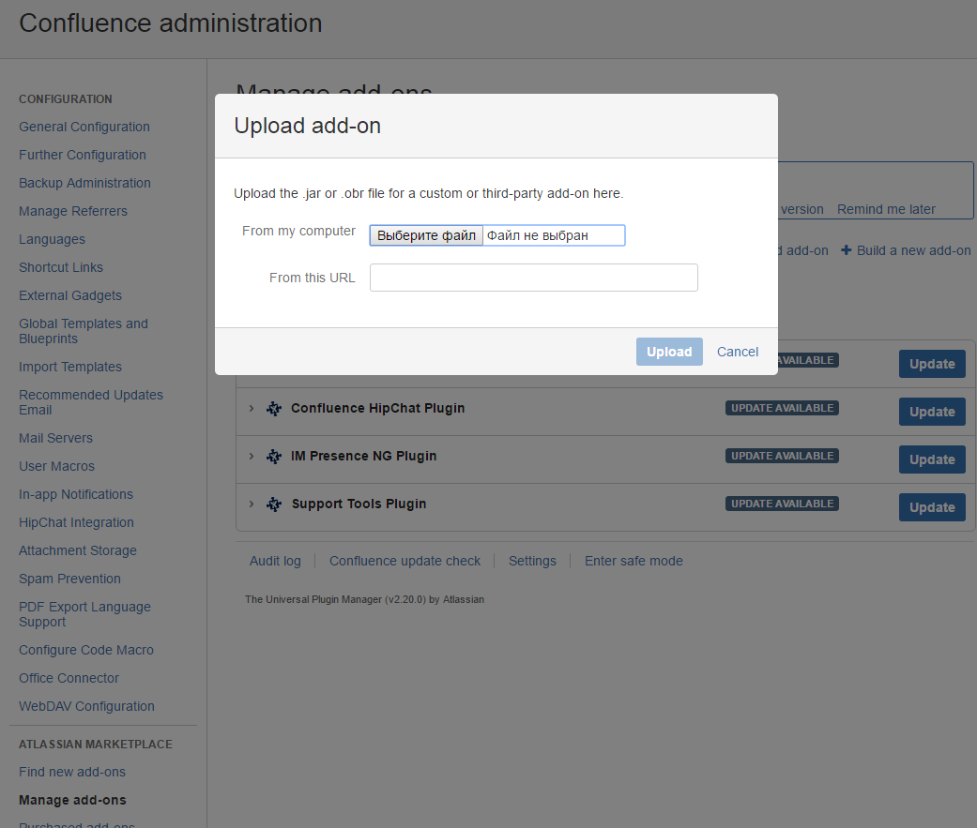Open the Audit log
The width and height of the screenshot is (977, 828).
tap(274, 560)
